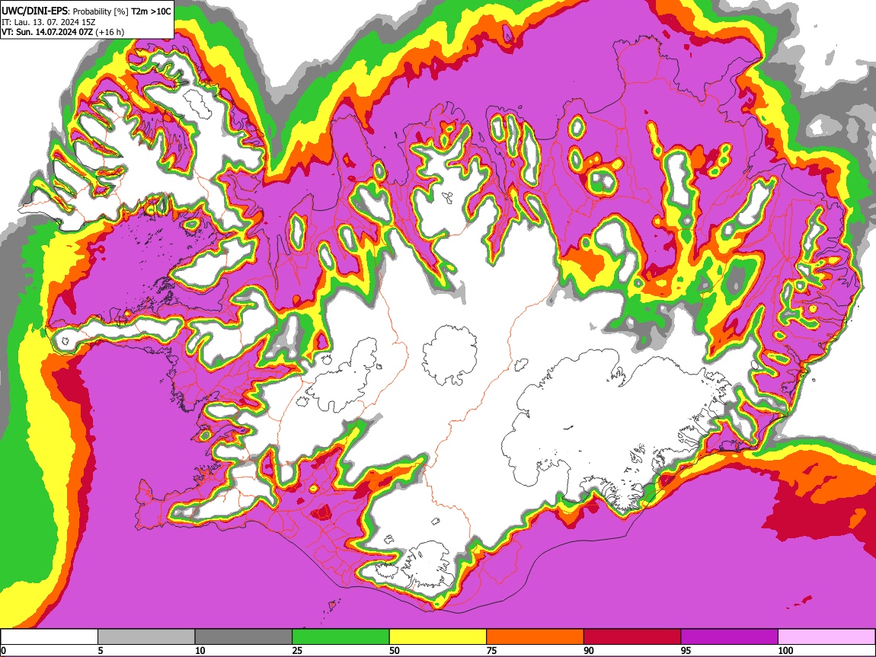
Task: Click the dark gray 10–25% legend swatch
Action: click(244, 637)
